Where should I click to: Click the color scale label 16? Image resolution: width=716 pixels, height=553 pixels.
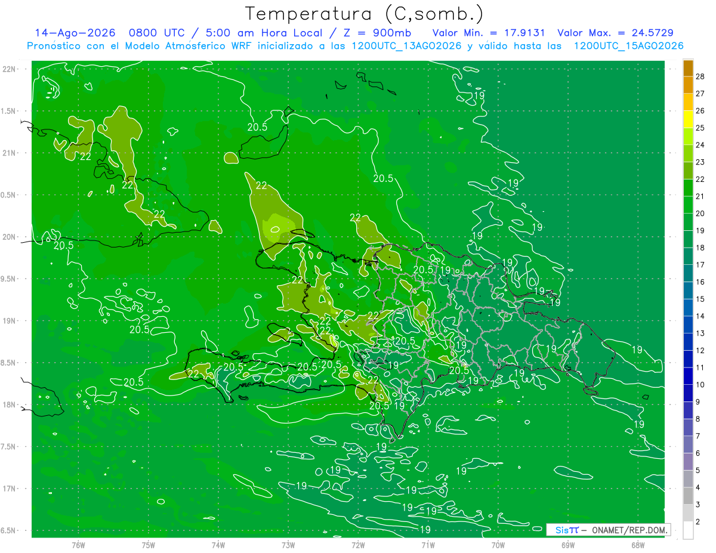coord(700,282)
